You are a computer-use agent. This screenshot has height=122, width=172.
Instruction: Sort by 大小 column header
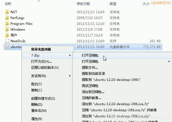click(146, 4)
